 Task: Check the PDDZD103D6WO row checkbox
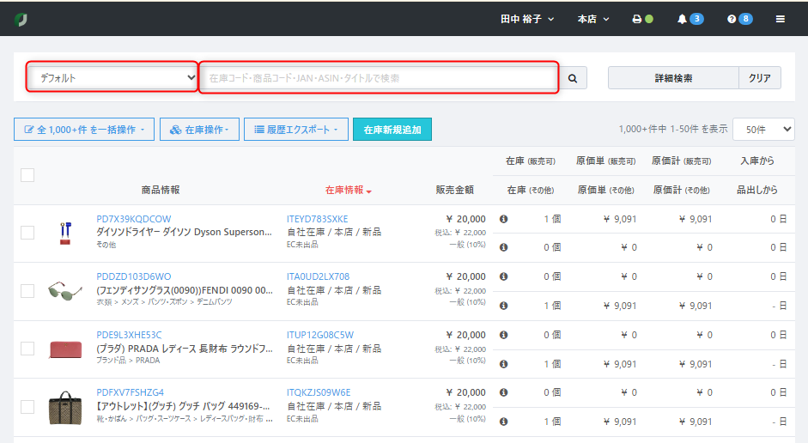(x=27, y=291)
